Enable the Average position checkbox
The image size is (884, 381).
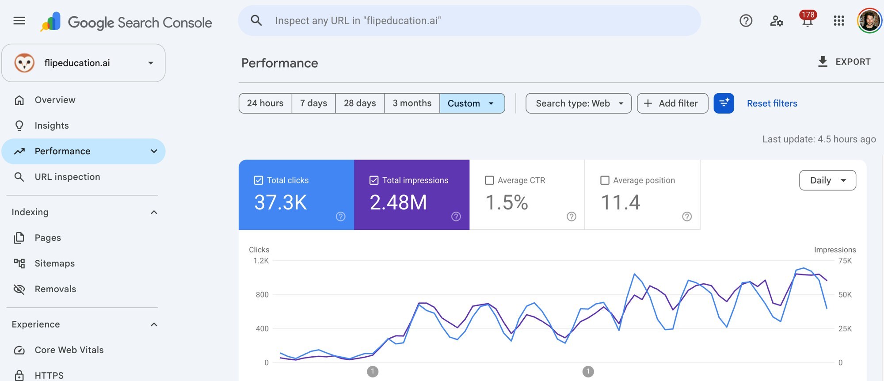click(605, 180)
